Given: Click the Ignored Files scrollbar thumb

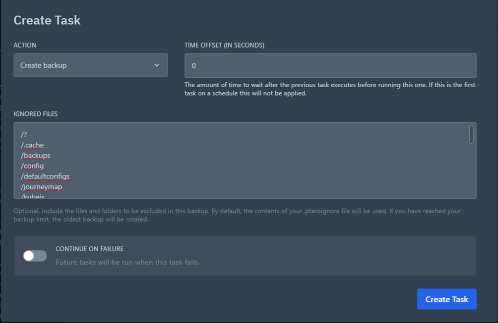Looking at the screenshot, I should (x=471, y=135).
